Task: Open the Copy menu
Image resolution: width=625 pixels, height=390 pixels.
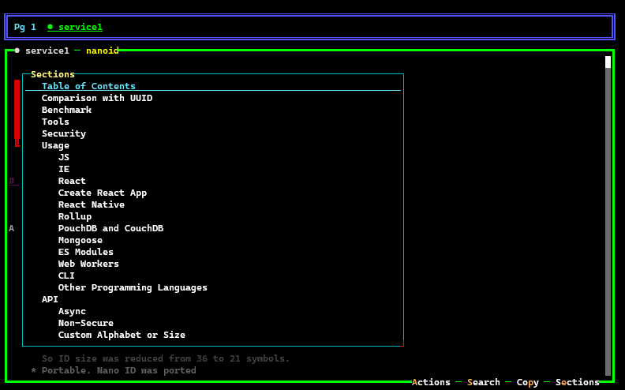Action: click(528, 382)
